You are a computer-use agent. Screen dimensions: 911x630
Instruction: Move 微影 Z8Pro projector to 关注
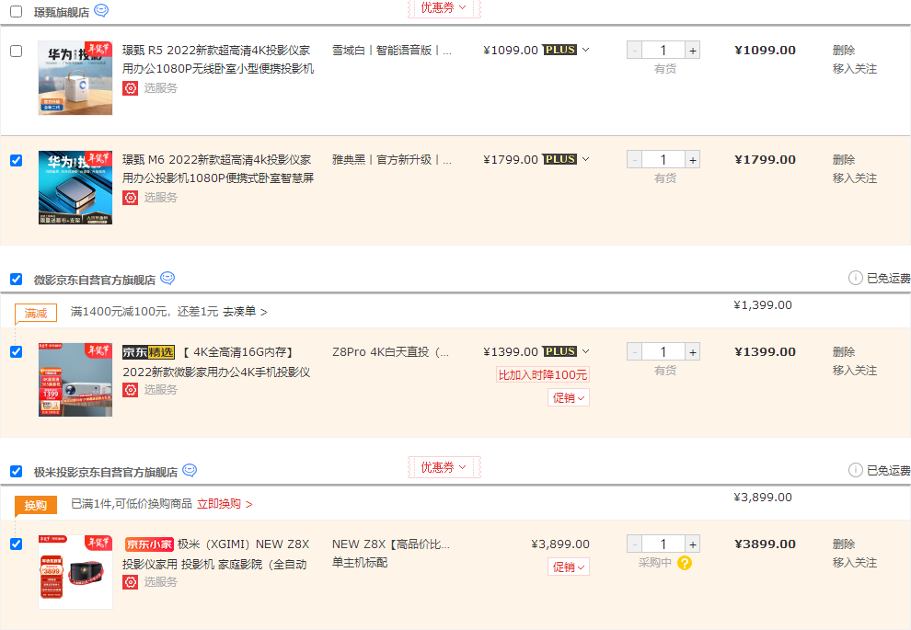click(x=855, y=371)
